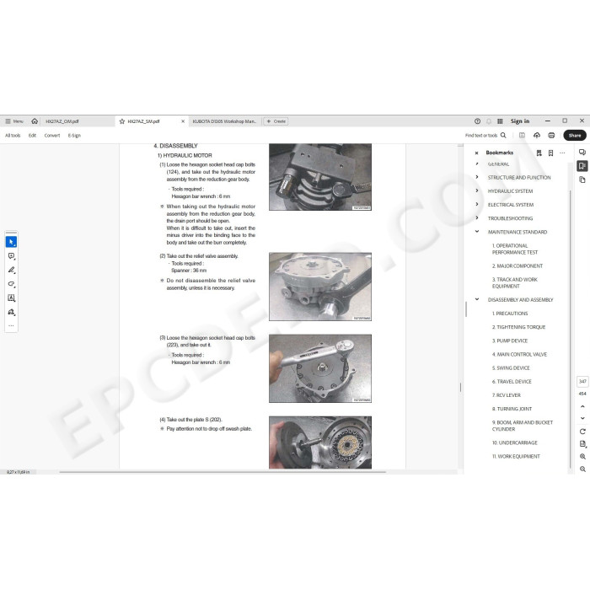Collapse DISASSEMBLY AND ASSEMBLY bookmark
The image size is (590, 590).
click(477, 299)
